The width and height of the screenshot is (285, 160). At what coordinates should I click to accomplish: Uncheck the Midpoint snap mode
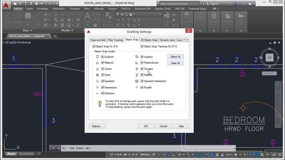[102, 63]
